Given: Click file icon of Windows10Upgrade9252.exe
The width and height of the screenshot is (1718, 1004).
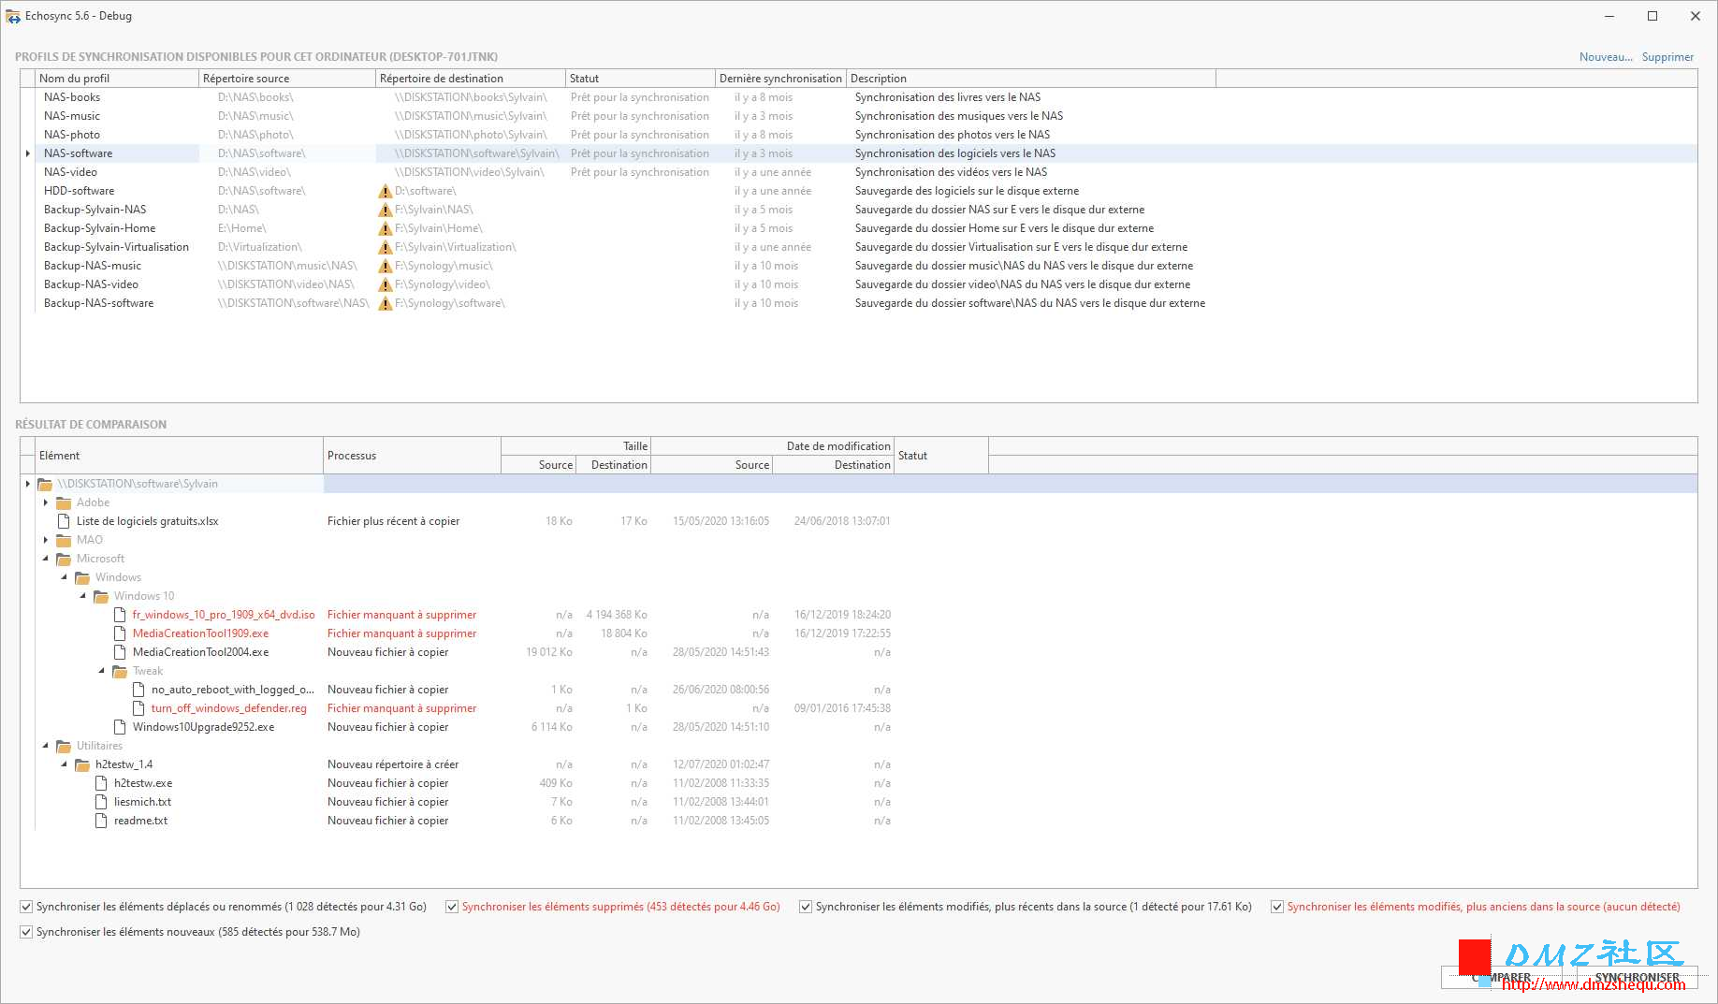Looking at the screenshot, I should tap(120, 727).
